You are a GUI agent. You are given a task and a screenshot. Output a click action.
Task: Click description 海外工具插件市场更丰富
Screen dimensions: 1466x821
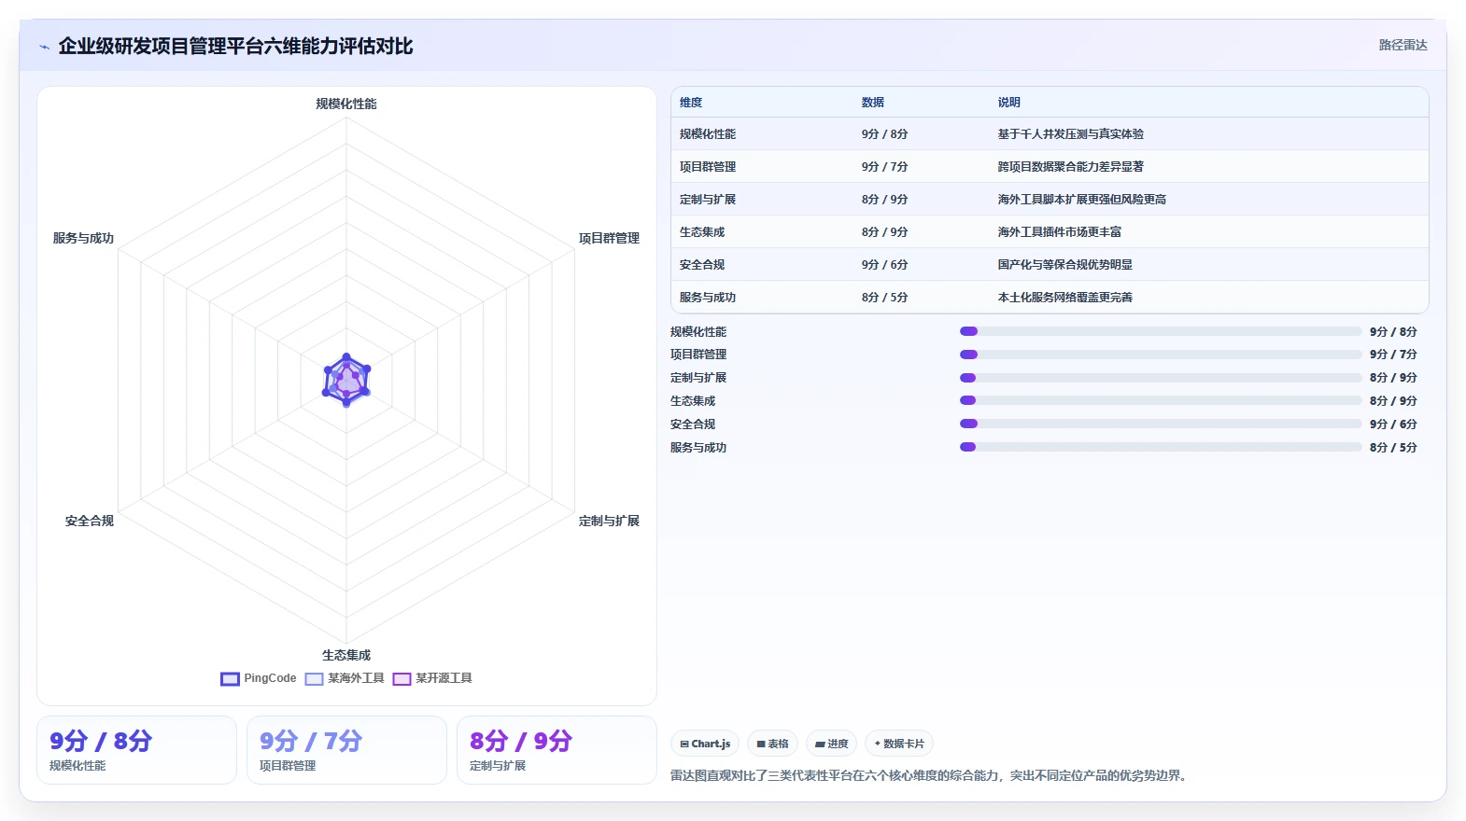pyautogui.click(x=1060, y=232)
